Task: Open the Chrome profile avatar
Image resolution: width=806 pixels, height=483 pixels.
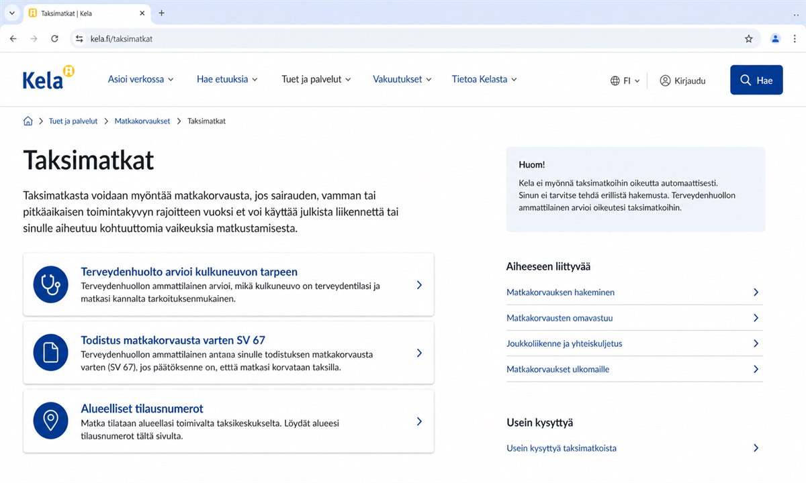Action: coord(775,39)
